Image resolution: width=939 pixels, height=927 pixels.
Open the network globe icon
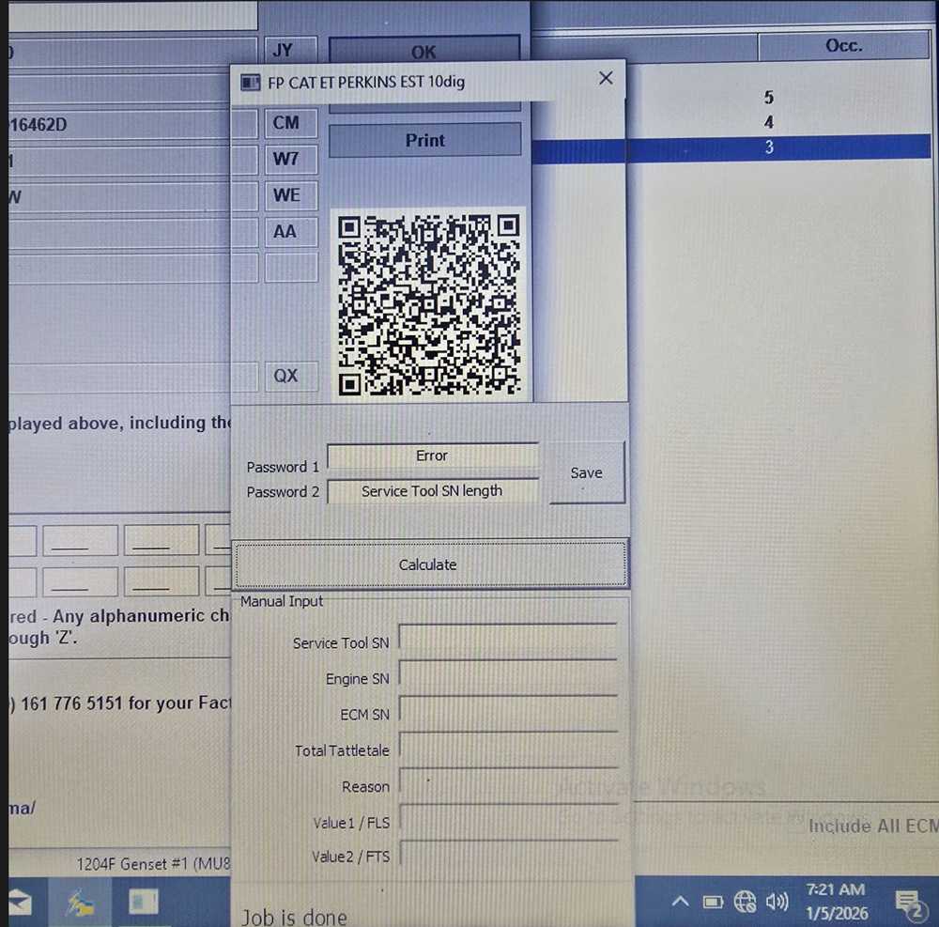click(745, 903)
